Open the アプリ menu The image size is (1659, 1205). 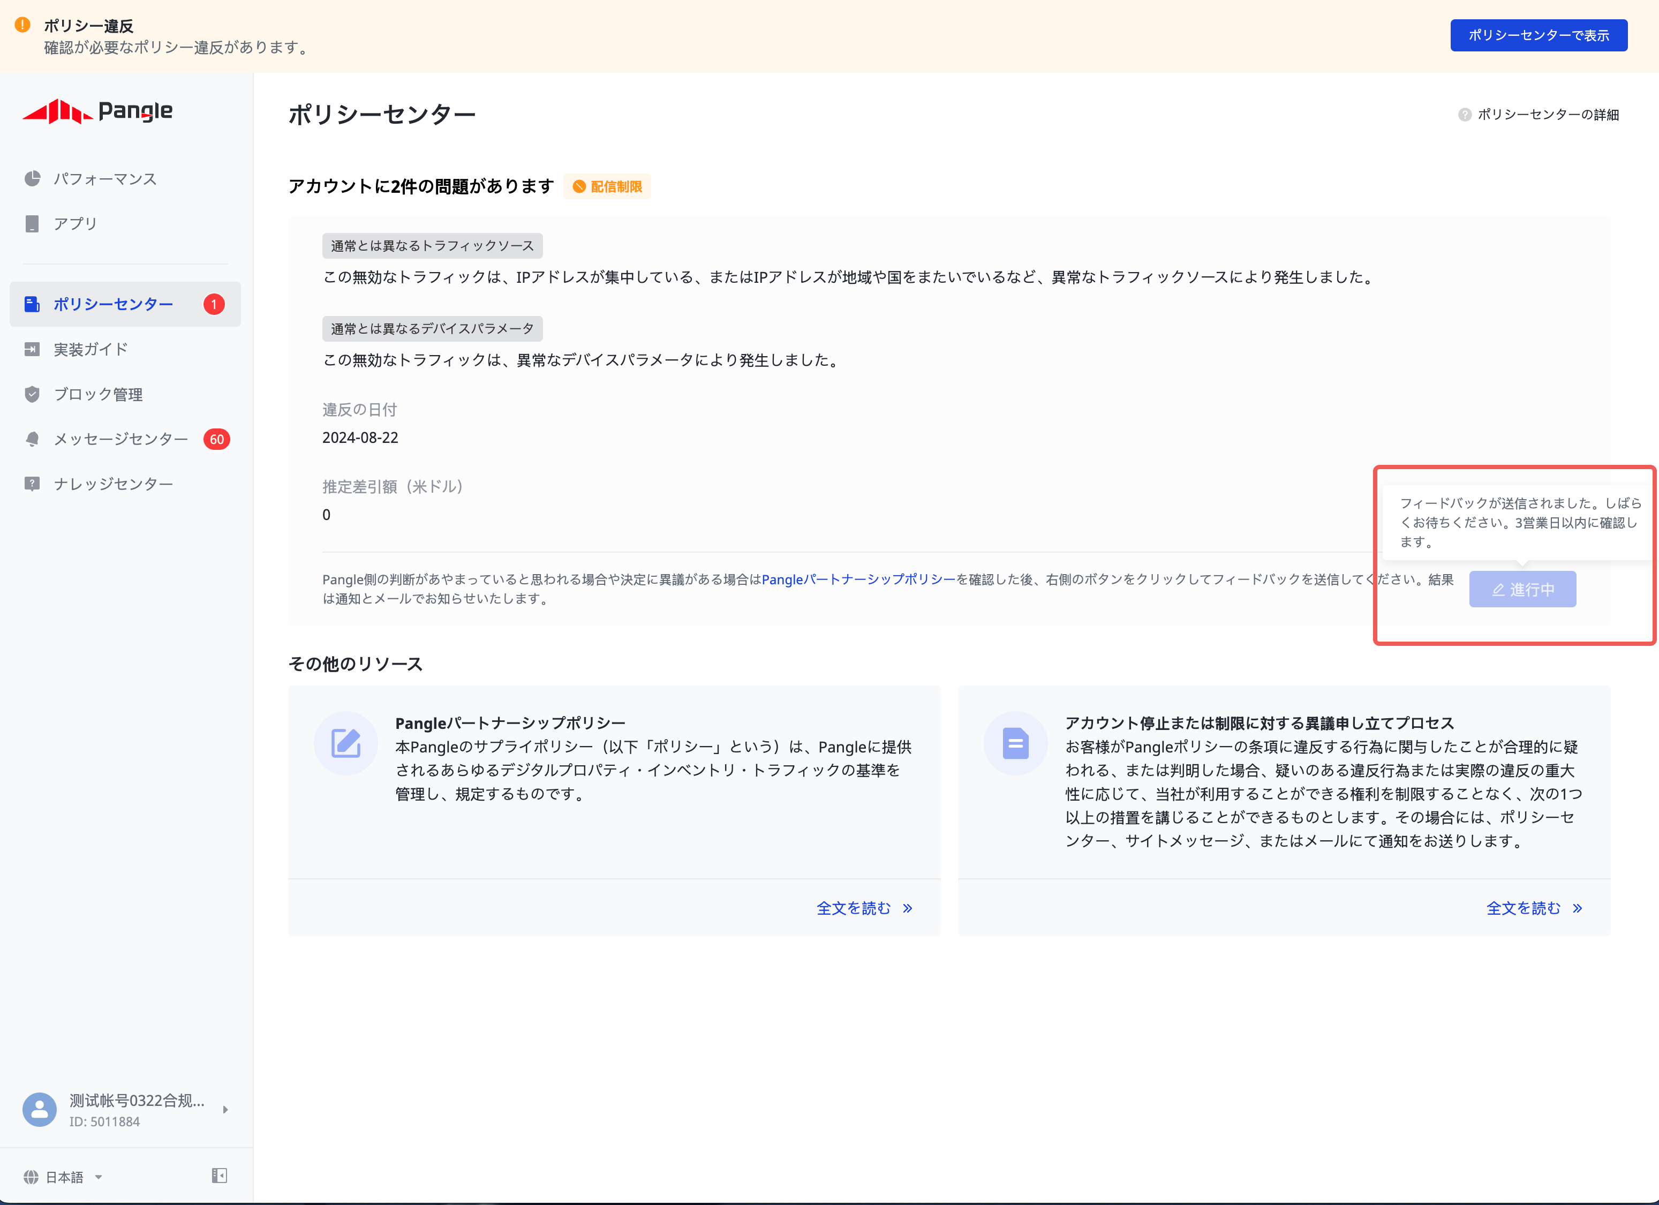pyautogui.click(x=125, y=224)
